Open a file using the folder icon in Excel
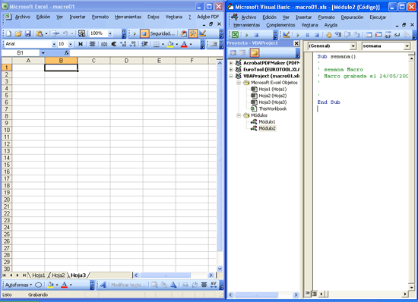 (x=18, y=33)
